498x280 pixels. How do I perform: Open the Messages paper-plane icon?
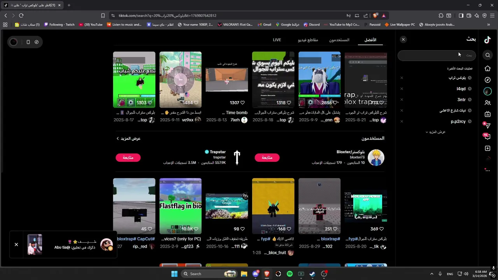tap(487, 126)
